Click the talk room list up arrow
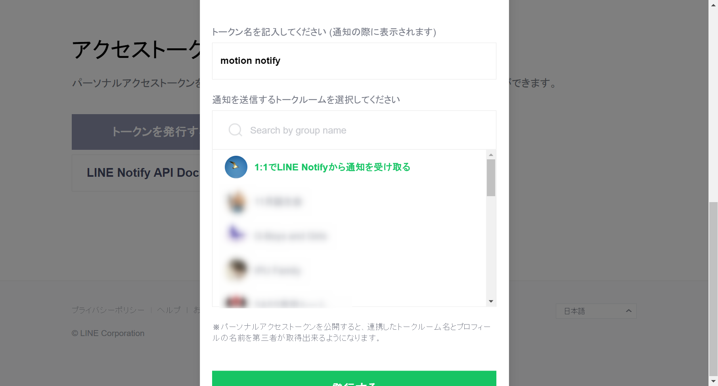 (x=491, y=155)
